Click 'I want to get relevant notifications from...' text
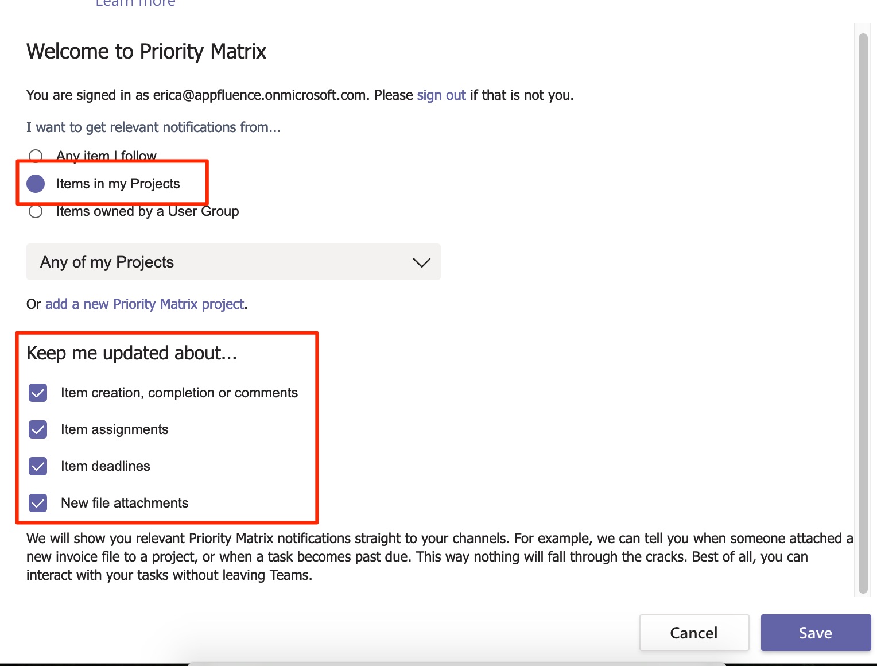 [x=153, y=127]
